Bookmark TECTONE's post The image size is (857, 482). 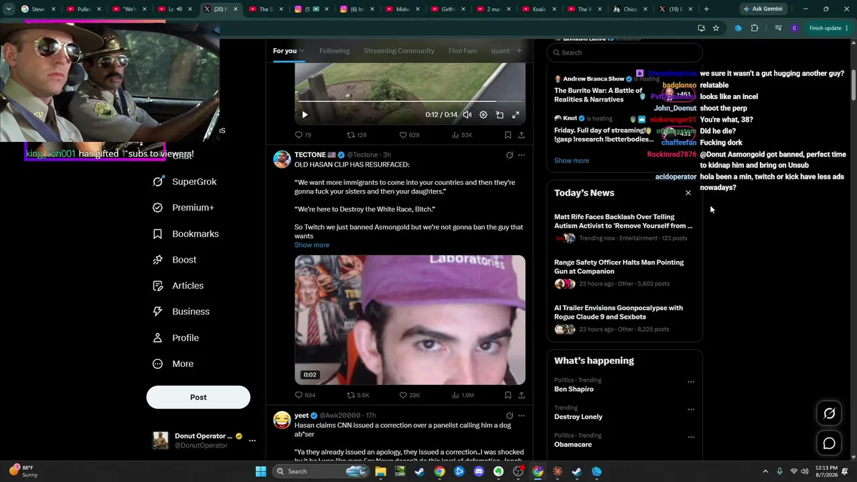coord(508,395)
